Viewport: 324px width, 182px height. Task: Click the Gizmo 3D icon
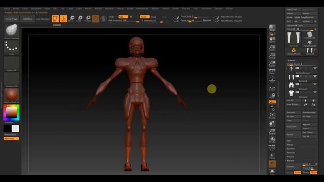pos(96,19)
